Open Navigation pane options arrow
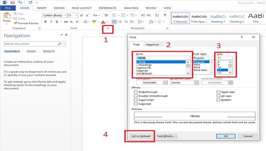 pyautogui.click(x=62, y=35)
